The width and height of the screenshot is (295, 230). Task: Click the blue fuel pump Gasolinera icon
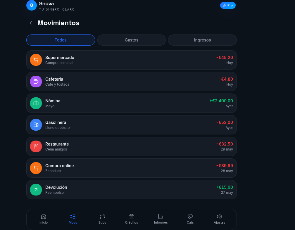pos(36,125)
